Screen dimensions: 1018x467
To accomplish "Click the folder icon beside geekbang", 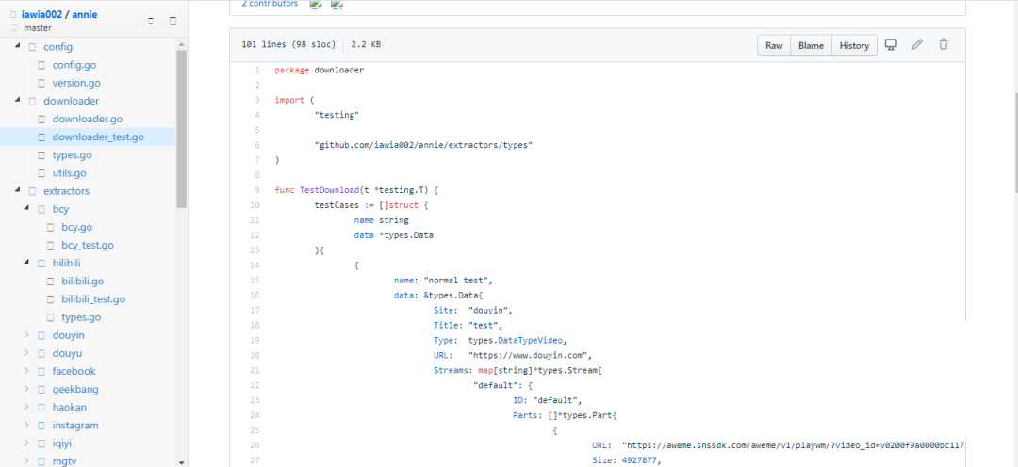I will pos(41,390).
